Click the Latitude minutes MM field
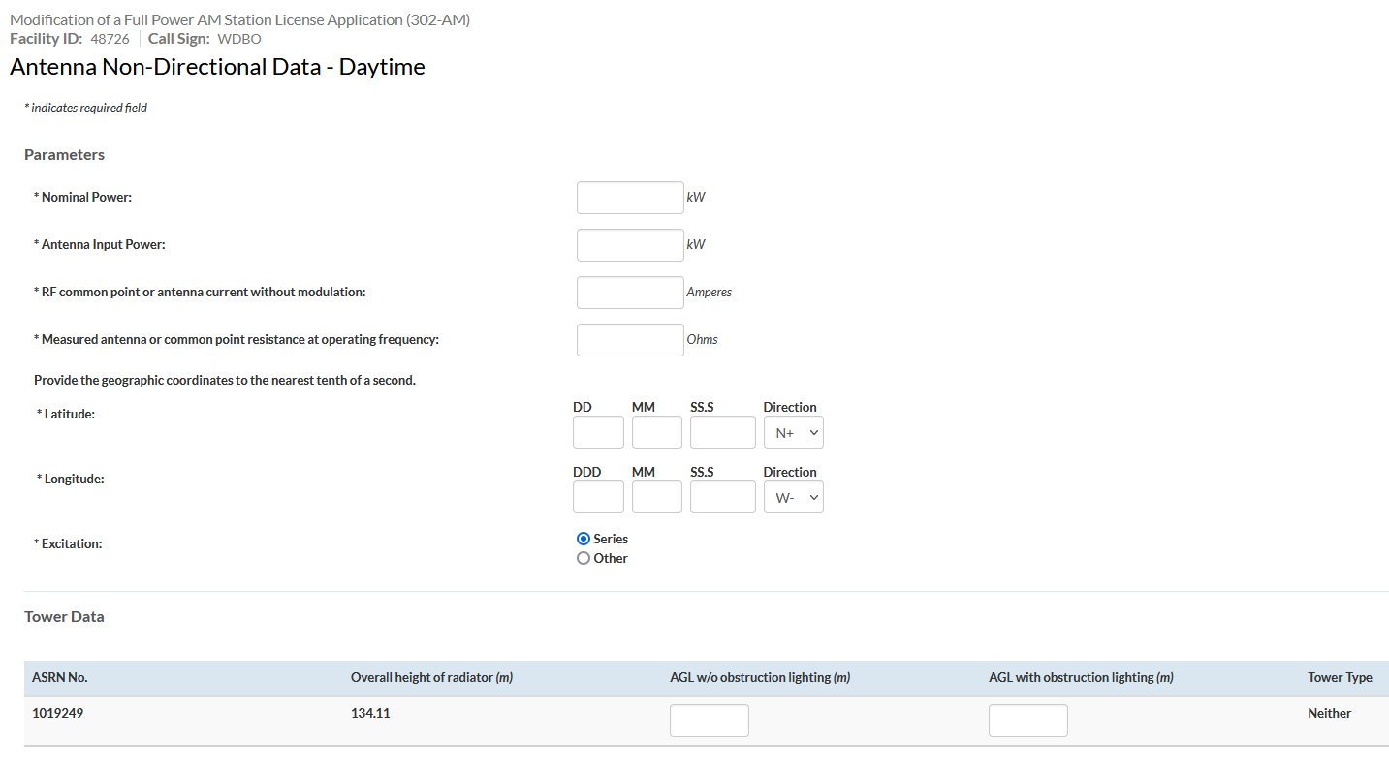 [x=656, y=432]
